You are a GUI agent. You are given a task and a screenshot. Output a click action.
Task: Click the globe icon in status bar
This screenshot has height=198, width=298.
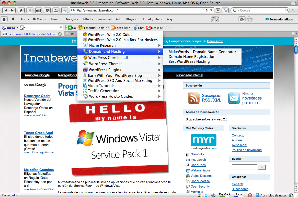tap(291, 195)
